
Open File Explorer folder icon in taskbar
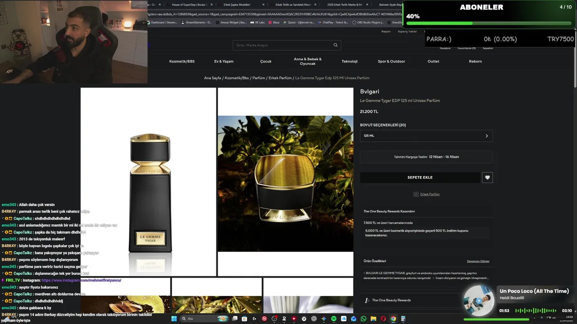pos(373,319)
